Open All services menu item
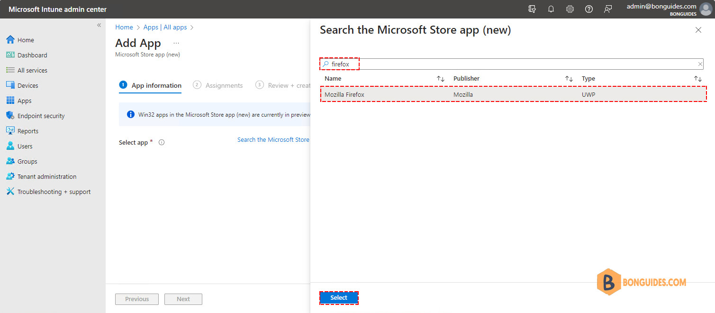Image resolution: width=715 pixels, height=313 pixels. coord(32,71)
